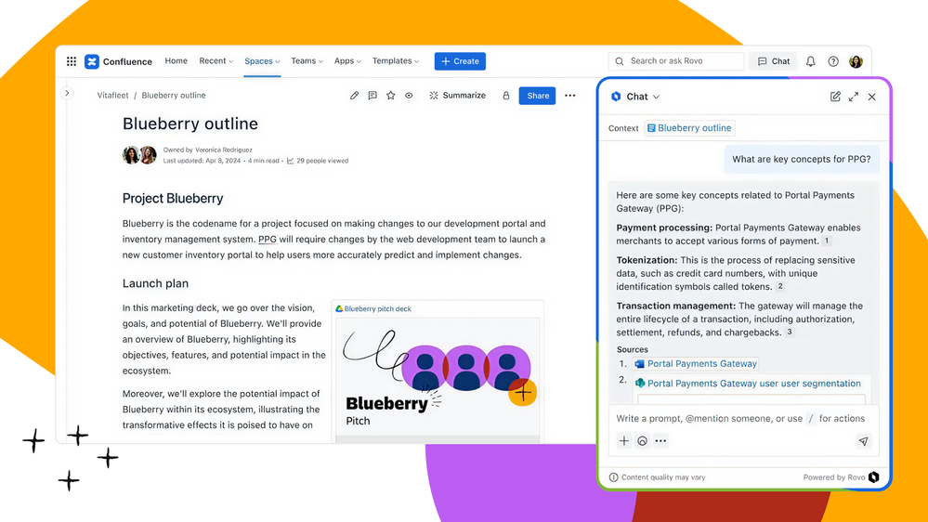Expand the left sidebar chevron
Viewport: 928px width, 522px height.
click(x=67, y=94)
